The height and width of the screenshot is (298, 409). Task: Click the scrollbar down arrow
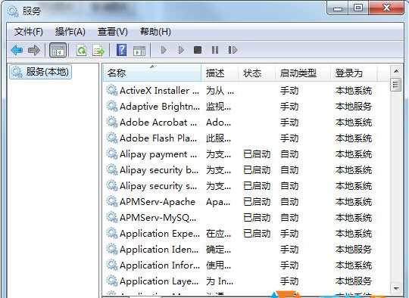tap(396, 288)
